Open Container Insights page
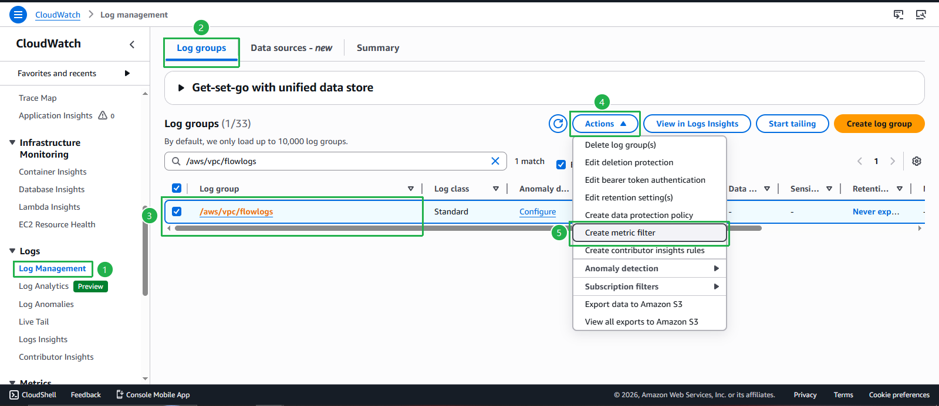The image size is (939, 406). (x=52, y=172)
